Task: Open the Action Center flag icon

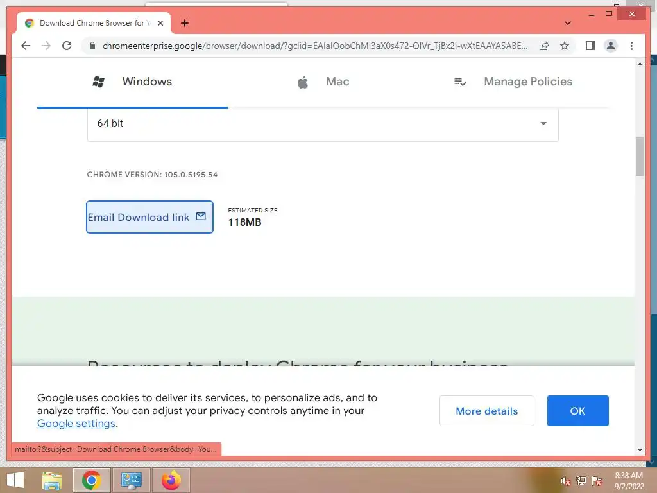Action: tap(596, 481)
